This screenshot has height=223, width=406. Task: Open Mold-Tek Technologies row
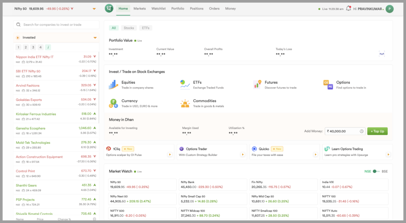click(x=56, y=145)
